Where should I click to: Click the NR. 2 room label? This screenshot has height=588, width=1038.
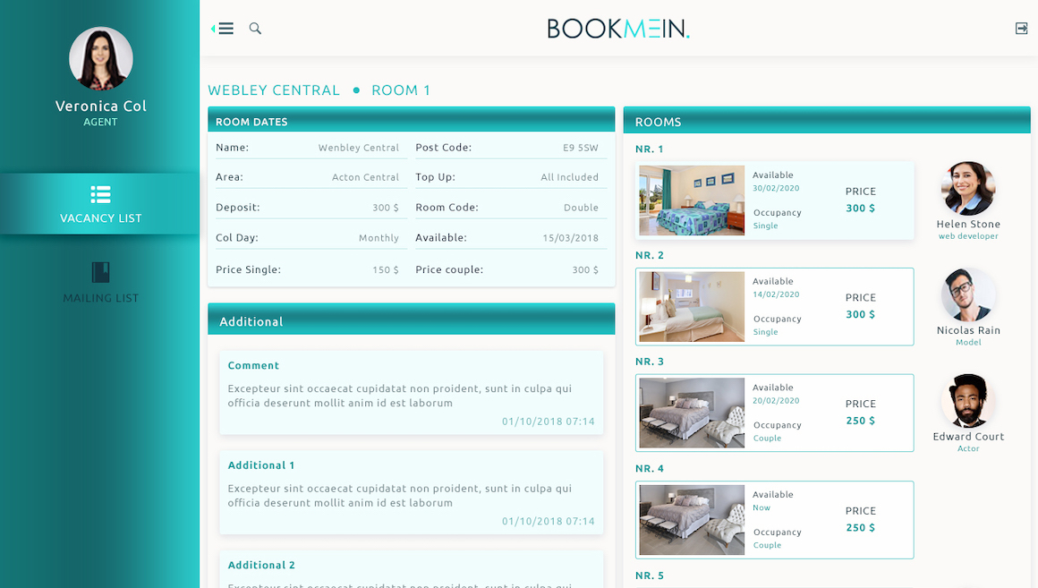(x=650, y=255)
